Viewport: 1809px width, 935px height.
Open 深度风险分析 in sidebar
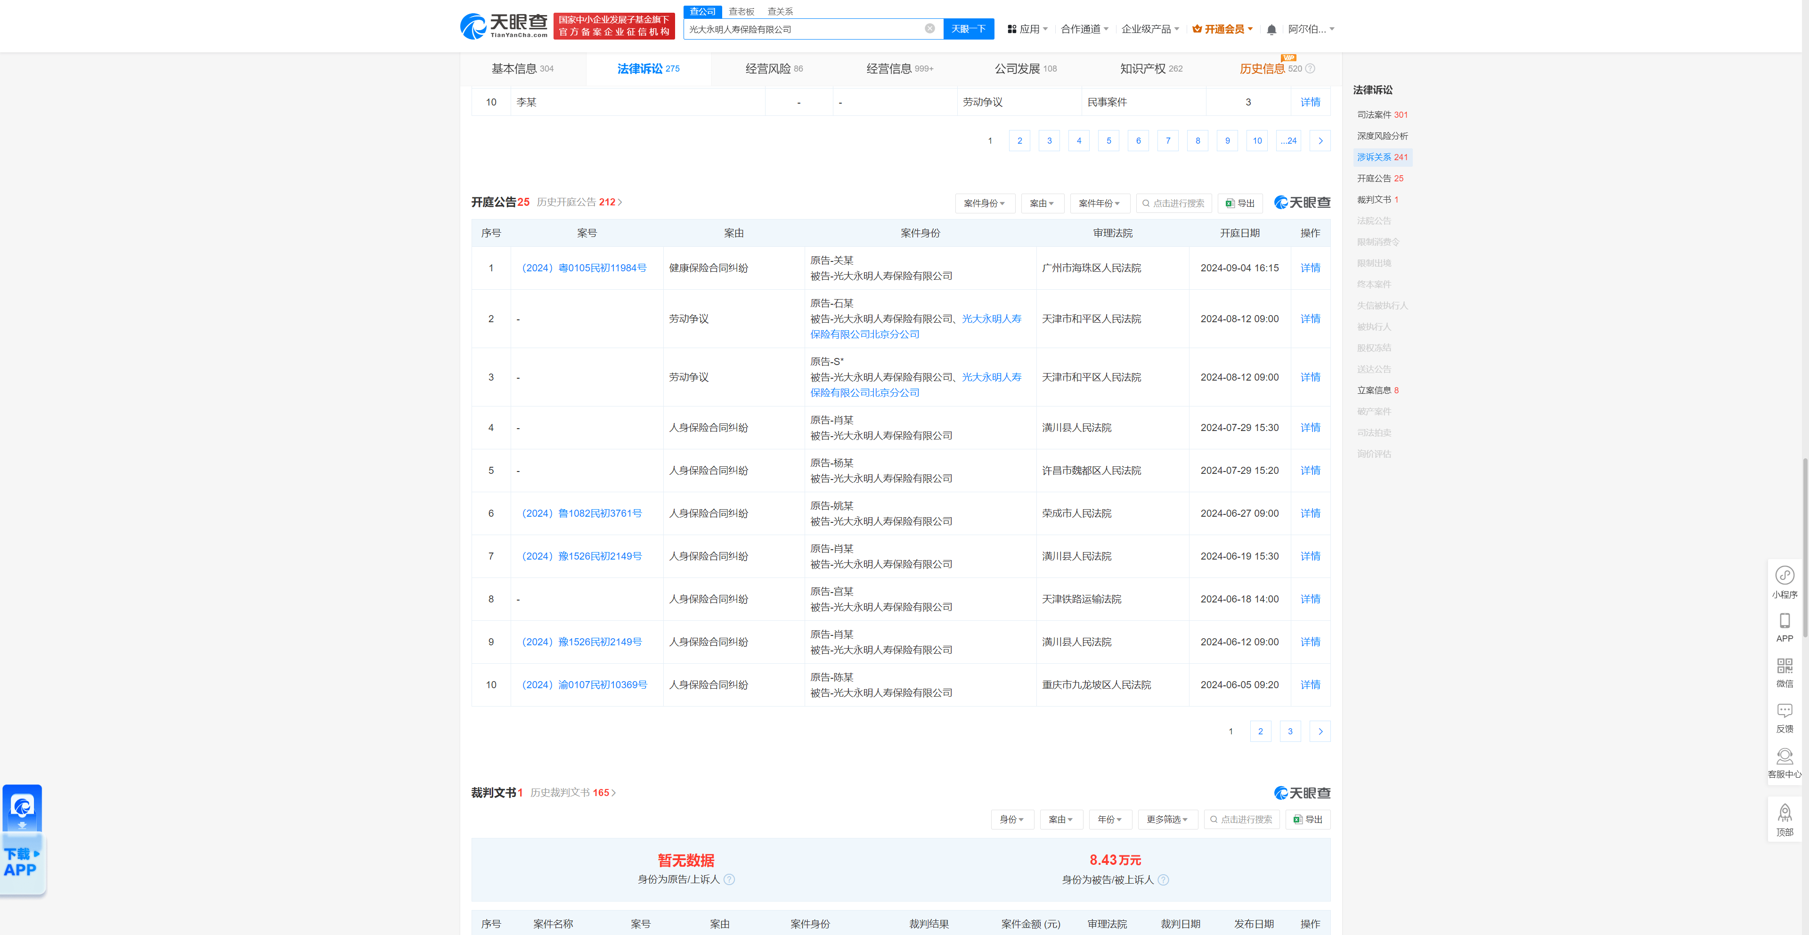pyautogui.click(x=1382, y=136)
